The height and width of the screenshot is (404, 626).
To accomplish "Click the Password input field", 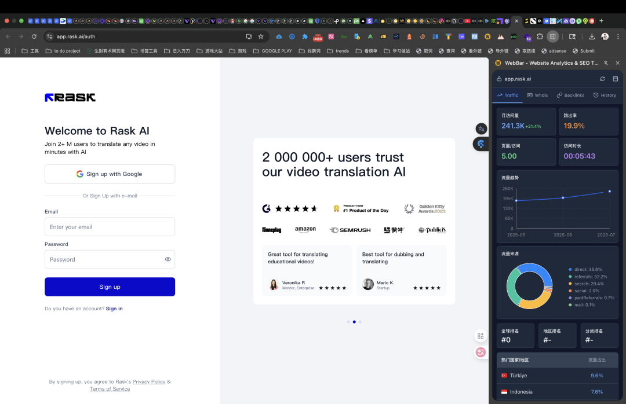I will pos(110,259).
